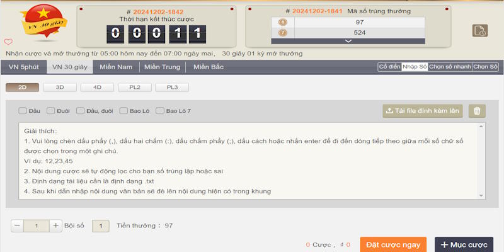
Task: Choose the PL3 bet type
Action: [x=172, y=88]
